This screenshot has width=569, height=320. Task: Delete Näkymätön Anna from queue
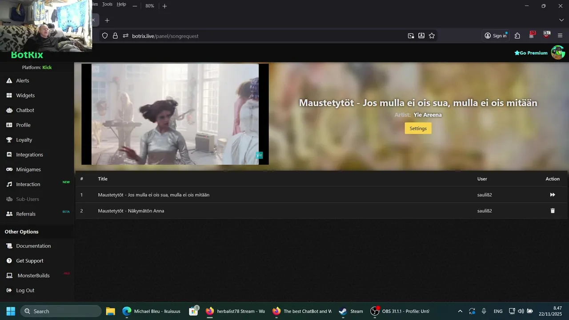point(553,211)
